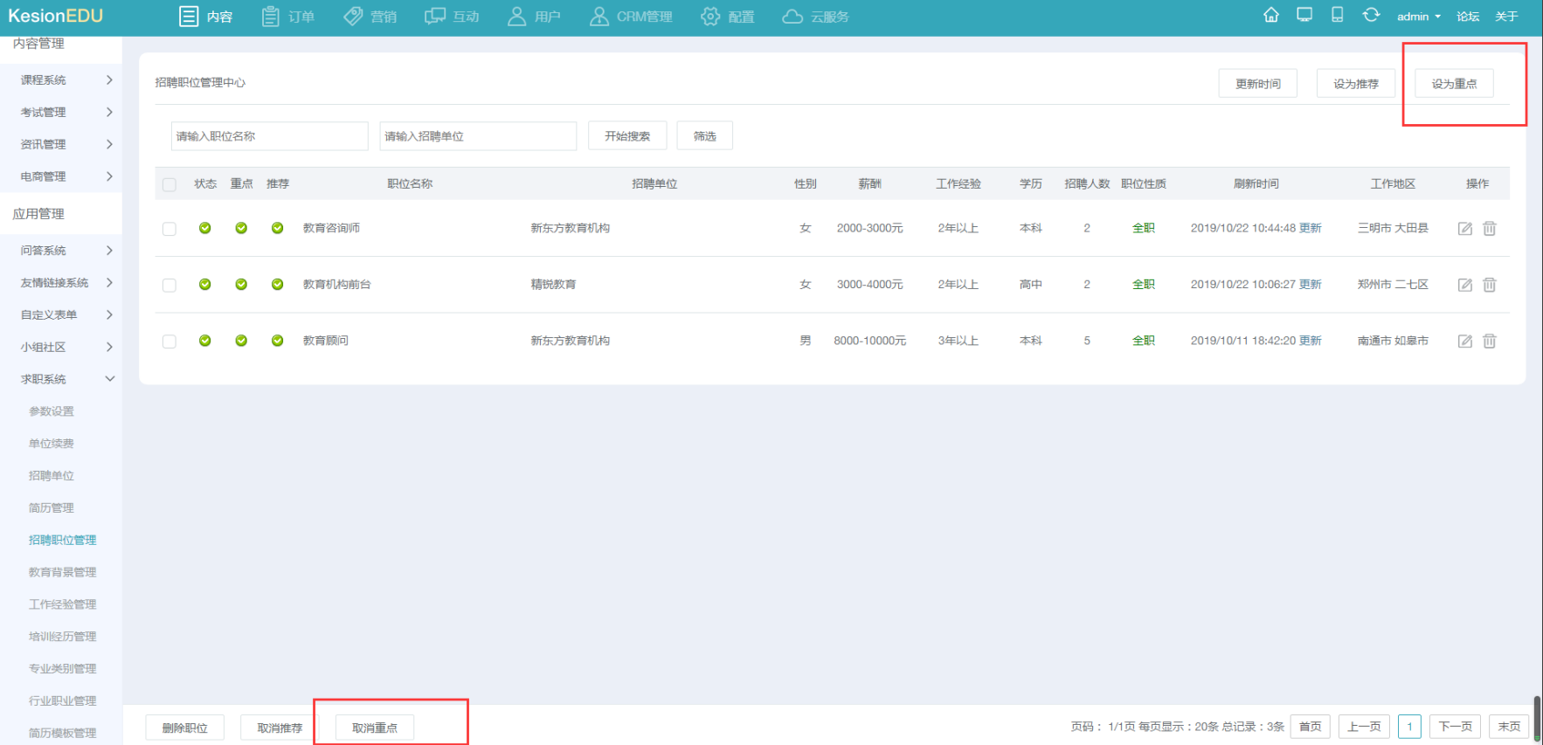The height and width of the screenshot is (745, 1543).
Task: Edit the 教育咨询师 job row
Action: point(1465,229)
